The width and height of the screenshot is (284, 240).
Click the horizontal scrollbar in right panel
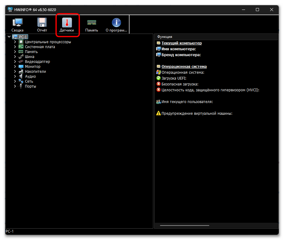184,226
